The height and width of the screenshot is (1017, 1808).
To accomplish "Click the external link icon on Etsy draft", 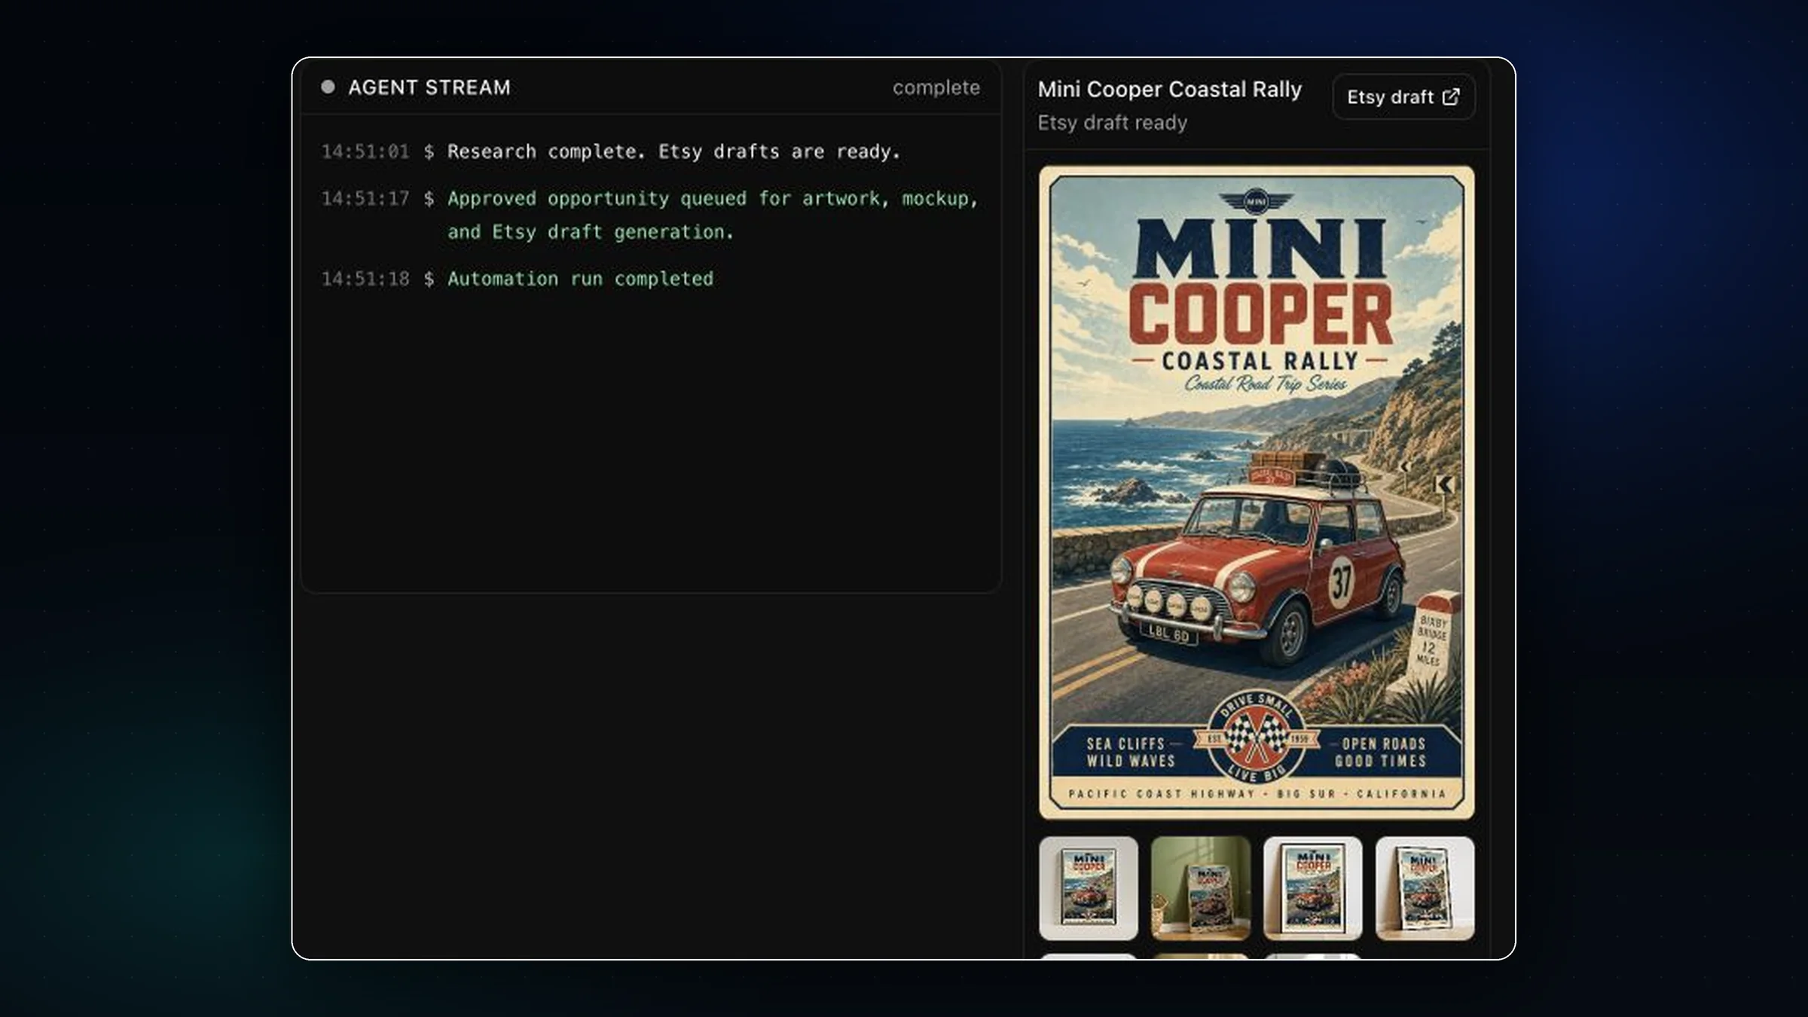I will point(1450,96).
